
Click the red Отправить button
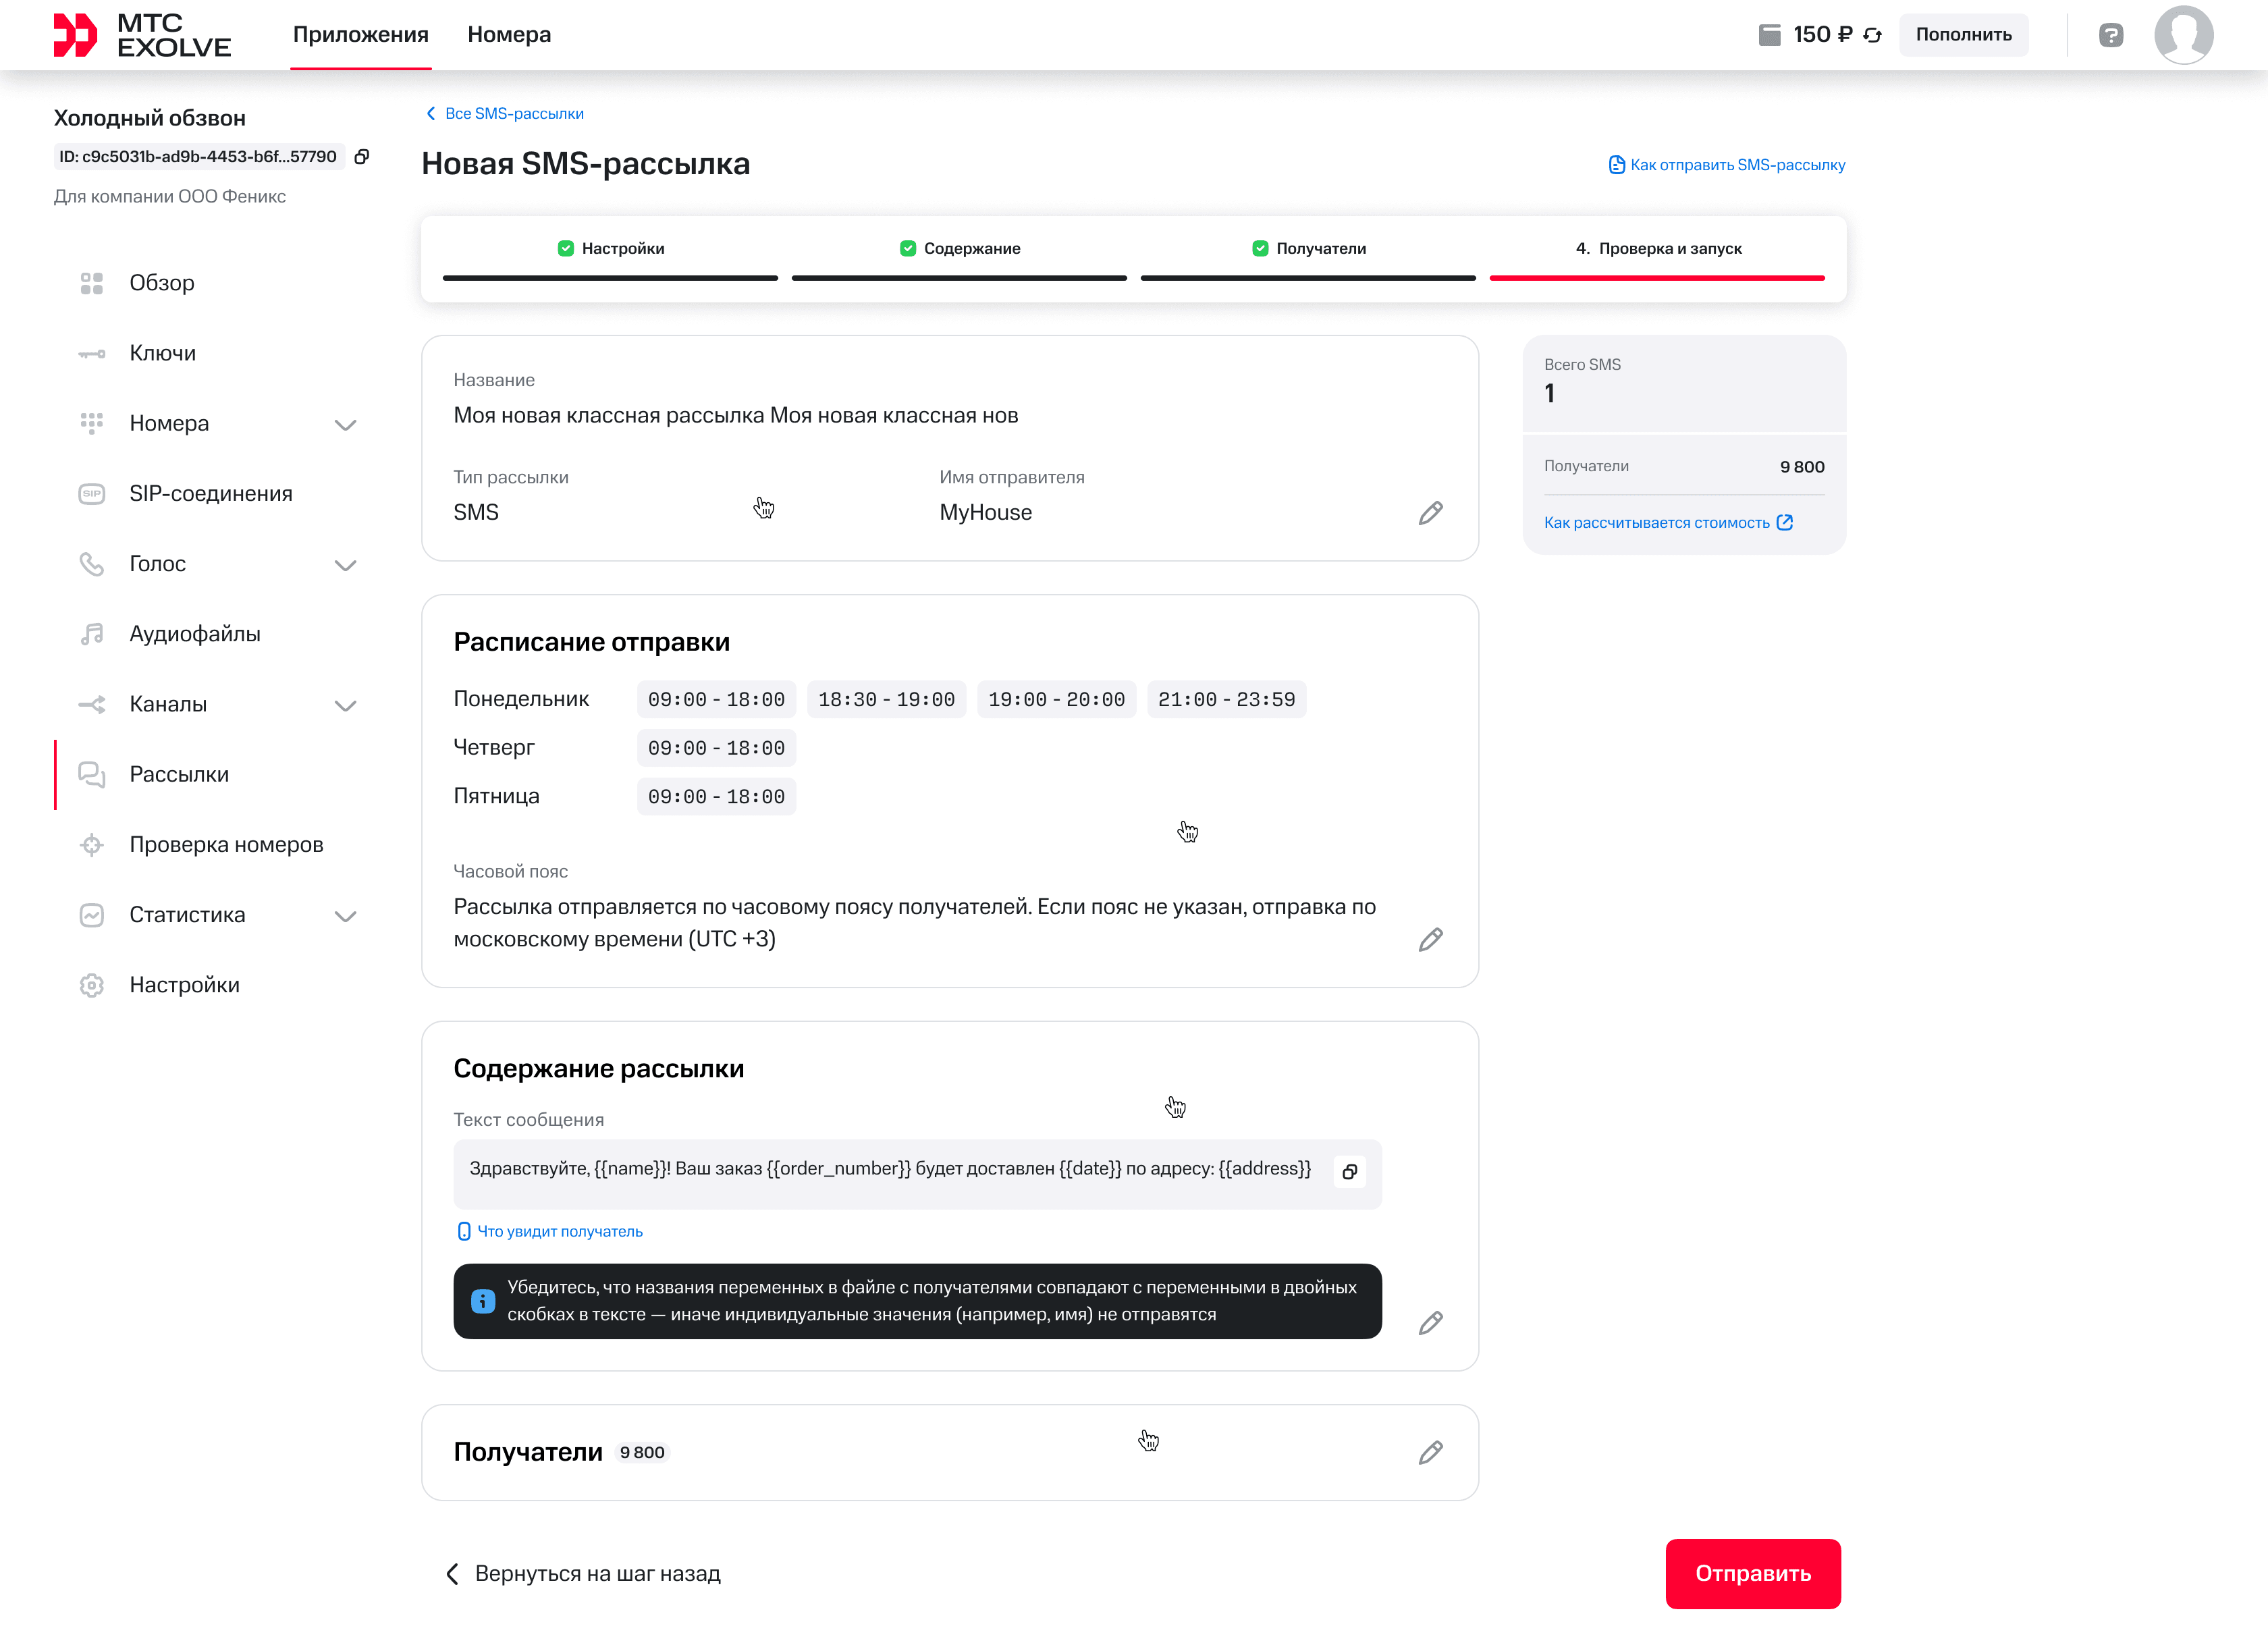(1753, 1573)
